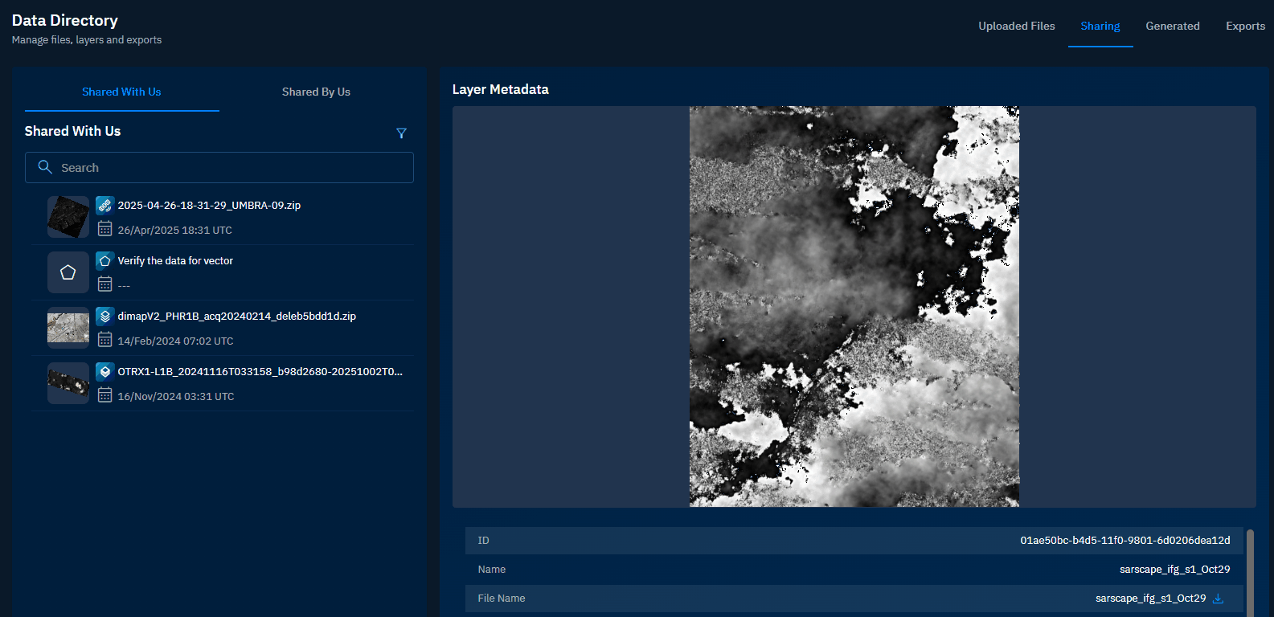Open the Uploaded Files tab

pos(1016,26)
